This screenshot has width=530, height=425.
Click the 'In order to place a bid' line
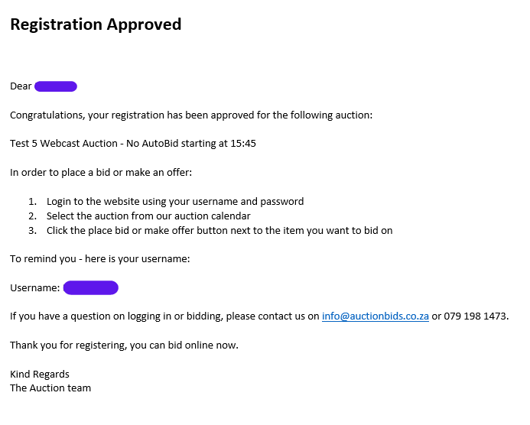click(x=101, y=172)
